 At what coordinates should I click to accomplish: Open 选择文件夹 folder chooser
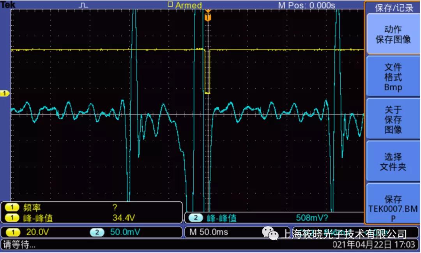393,162
